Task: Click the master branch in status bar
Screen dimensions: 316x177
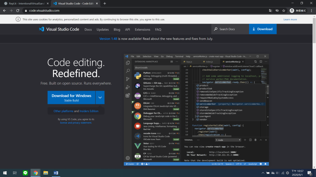Action: point(130,164)
